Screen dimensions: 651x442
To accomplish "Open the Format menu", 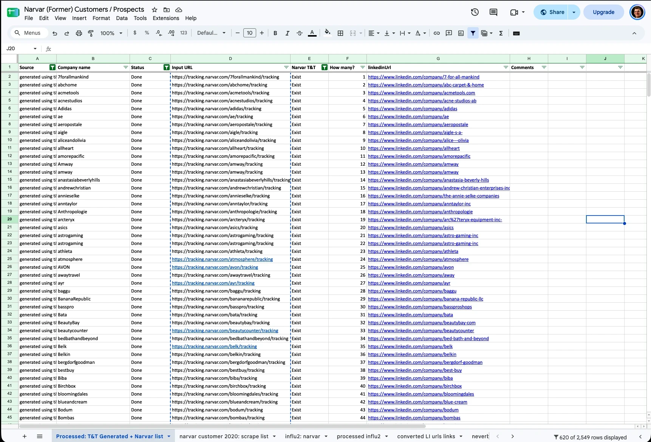I will [101, 18].
